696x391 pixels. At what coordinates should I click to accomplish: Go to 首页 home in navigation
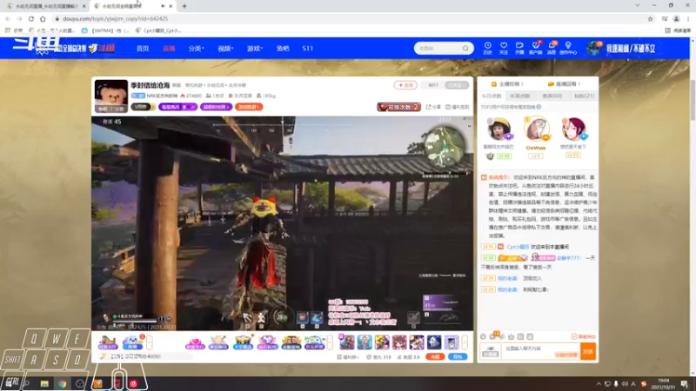pyautogui.click(x=143, y=49)
